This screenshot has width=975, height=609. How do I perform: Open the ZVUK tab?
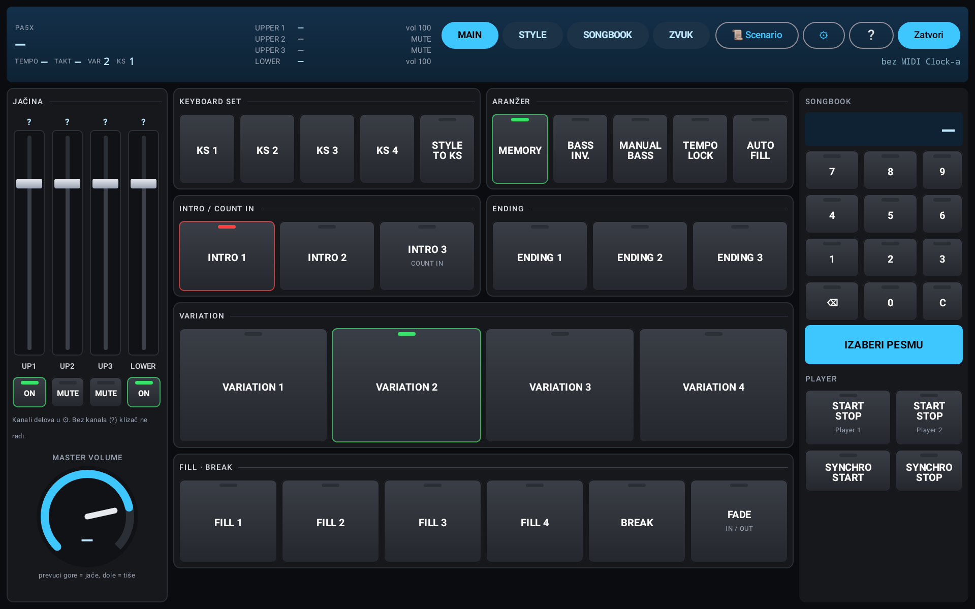tap(681, 35)
